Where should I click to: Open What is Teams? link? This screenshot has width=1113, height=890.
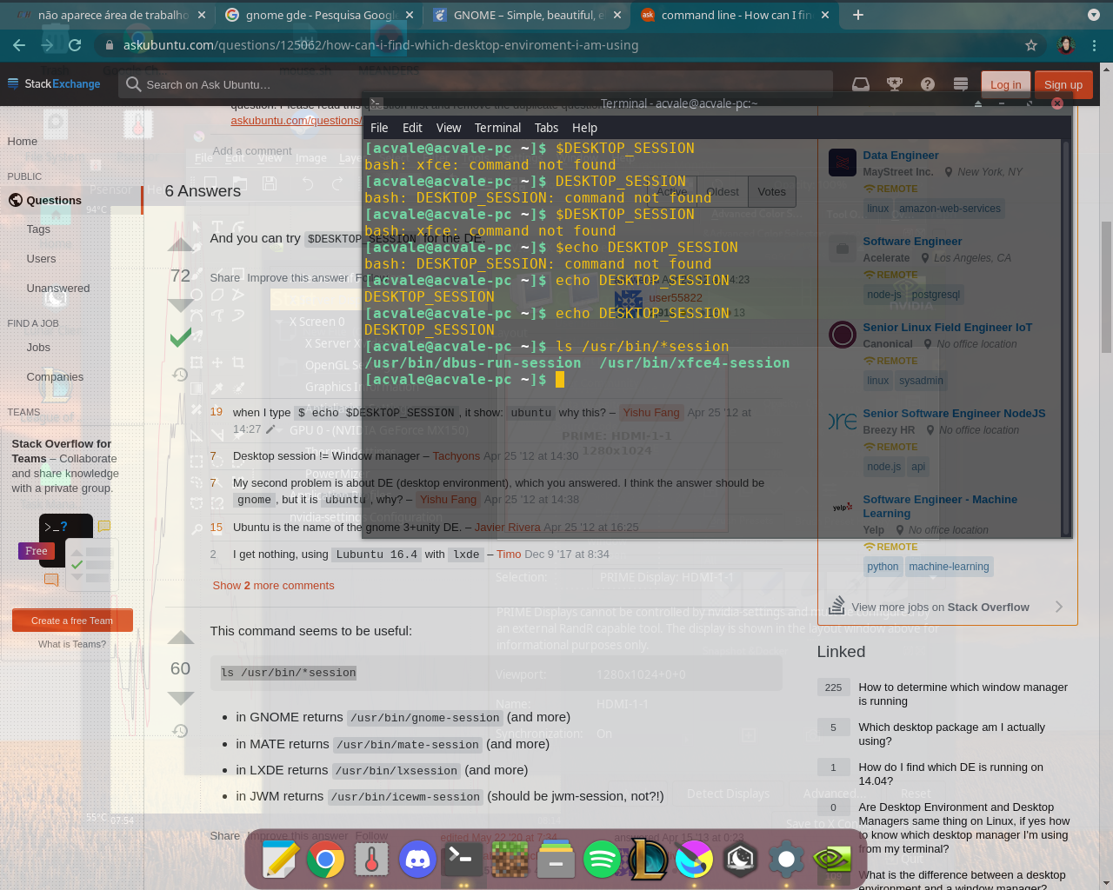coord(72,644)
